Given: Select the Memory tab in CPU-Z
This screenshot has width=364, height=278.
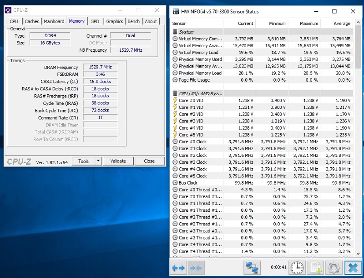Looking at the screenshot, I should 76,21.
